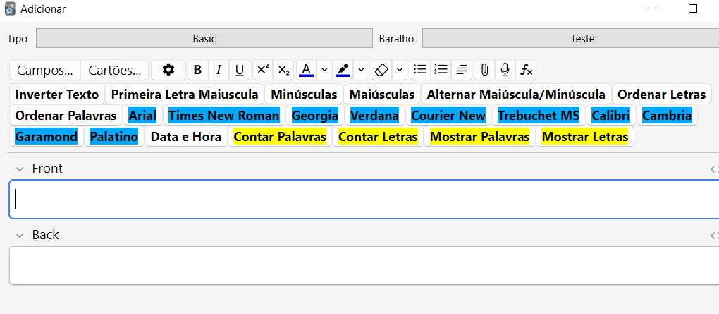This screenshot has height=314, width=719.
Task: Open the gear settings icon
Action: 168,70
